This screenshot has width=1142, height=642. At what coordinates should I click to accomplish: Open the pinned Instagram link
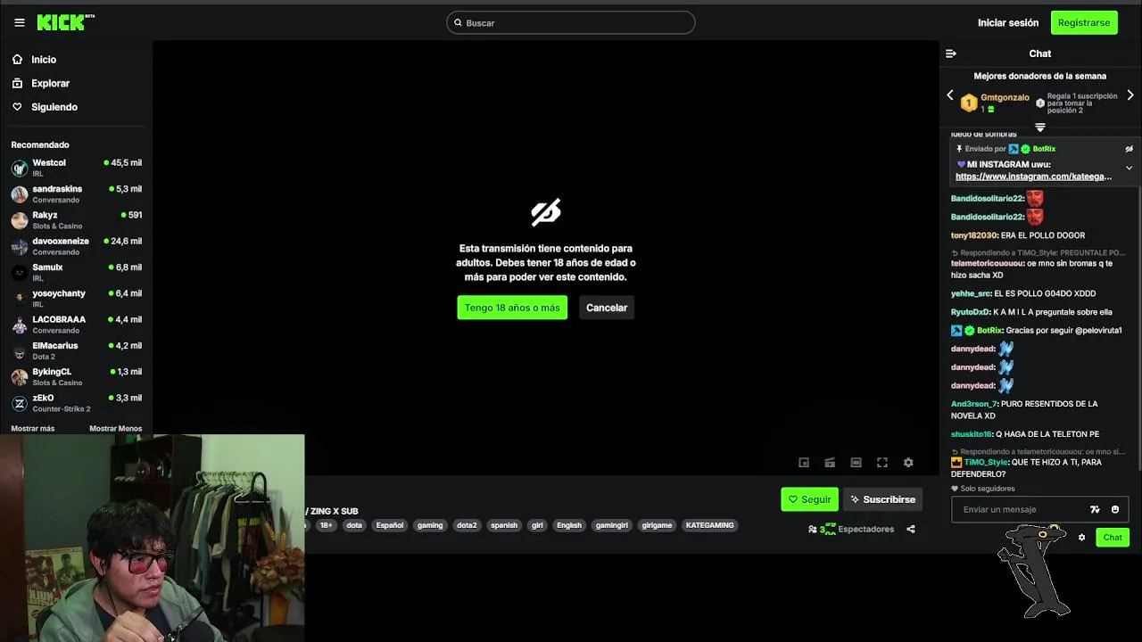(x=1033, y=177)
